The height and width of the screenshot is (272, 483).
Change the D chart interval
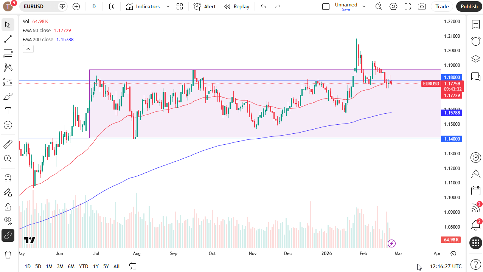coord(94,6)
